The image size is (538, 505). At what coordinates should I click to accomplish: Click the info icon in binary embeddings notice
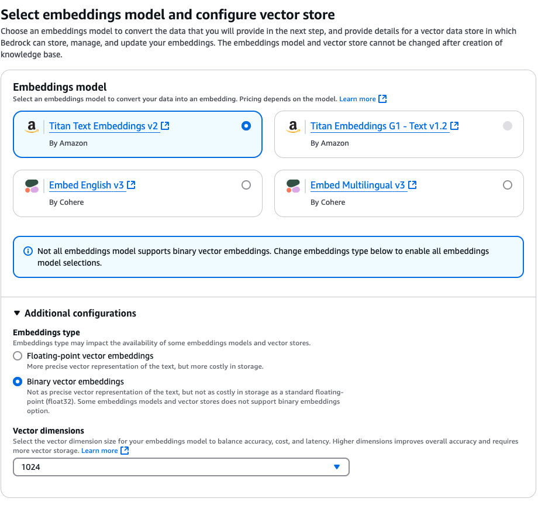point(27,251)
